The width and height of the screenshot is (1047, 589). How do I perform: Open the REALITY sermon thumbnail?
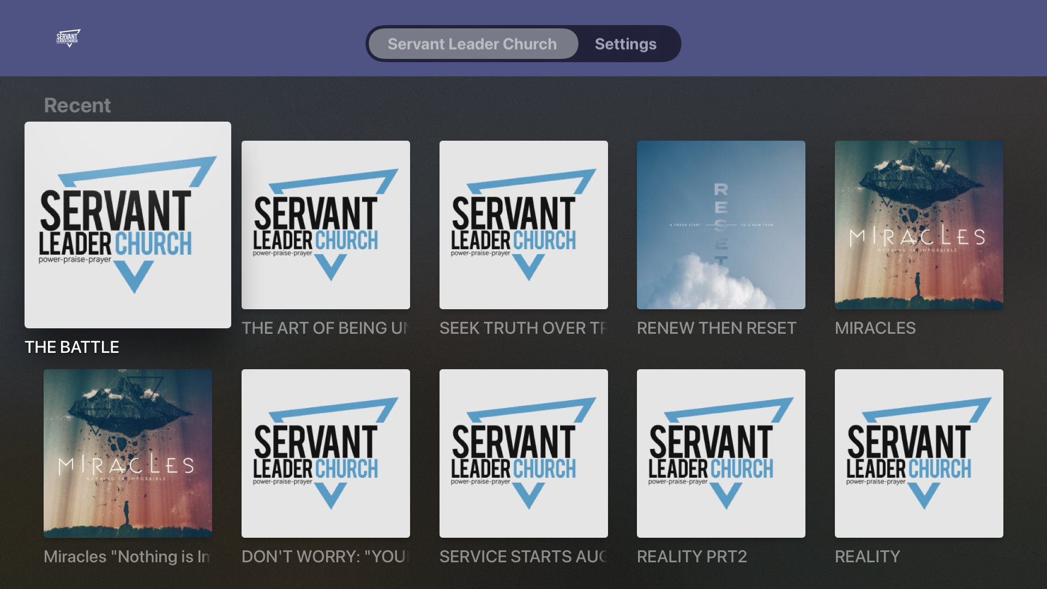point(919,453)
